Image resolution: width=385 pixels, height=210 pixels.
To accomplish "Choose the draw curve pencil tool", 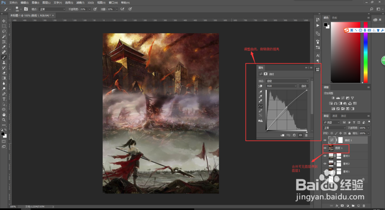I will tap(260, 111).
